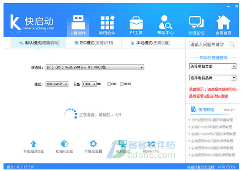Open the USB drive selection dropdown
Screen dimensions: 242x171
pos(95,67)
